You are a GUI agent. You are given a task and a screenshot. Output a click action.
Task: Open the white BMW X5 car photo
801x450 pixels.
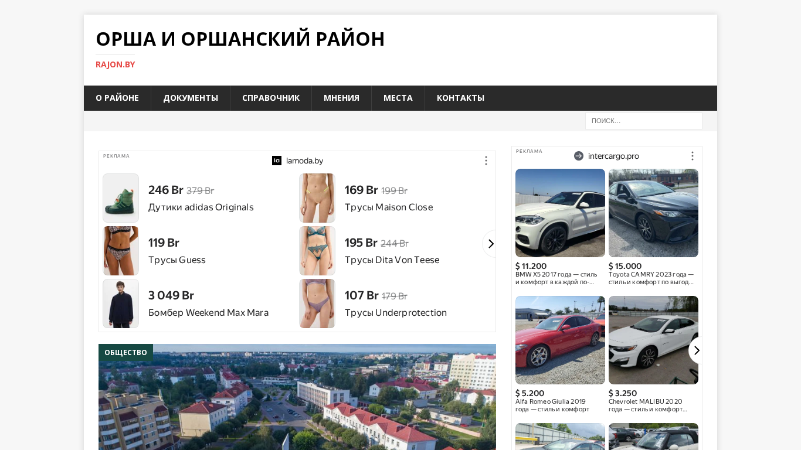[x=560, y=213]
